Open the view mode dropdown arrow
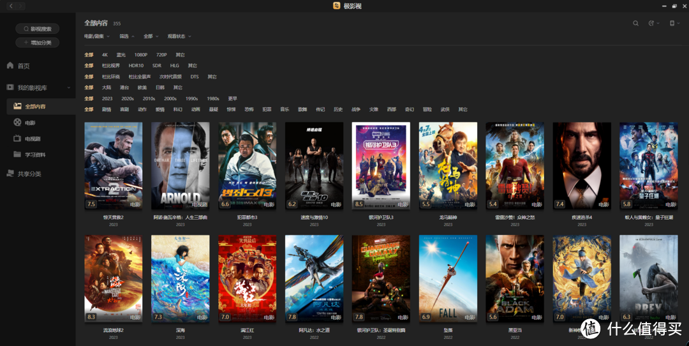Screen dimensions: 689x346 (x=678, y=24)
